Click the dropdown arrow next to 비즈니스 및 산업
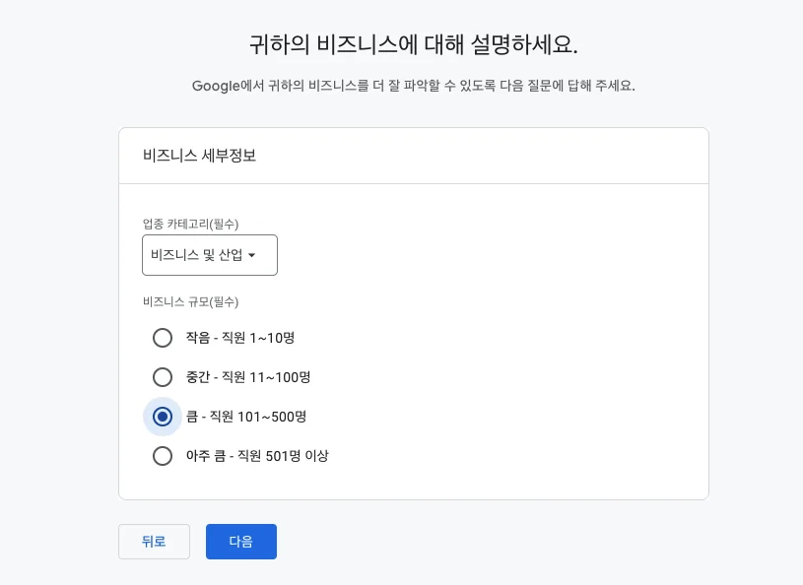 [x=252, y=255]
